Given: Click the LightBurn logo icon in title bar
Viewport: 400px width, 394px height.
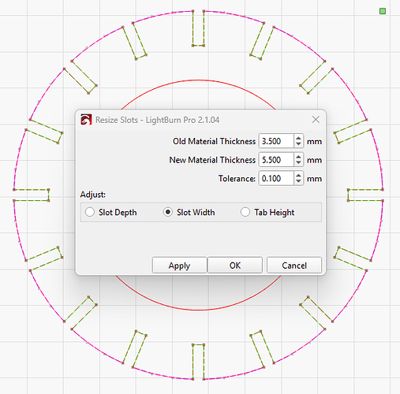Looking at the screenshot, I should 86,120.
